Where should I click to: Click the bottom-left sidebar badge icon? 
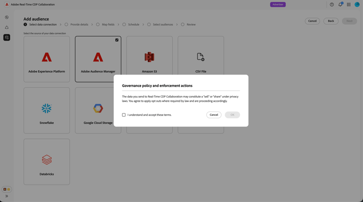pos(7,189)
